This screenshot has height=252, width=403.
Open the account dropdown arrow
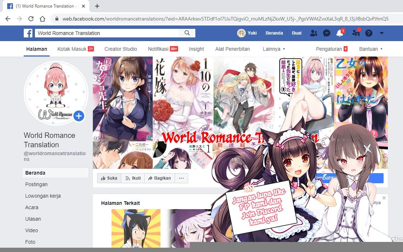tap(382, 33)
